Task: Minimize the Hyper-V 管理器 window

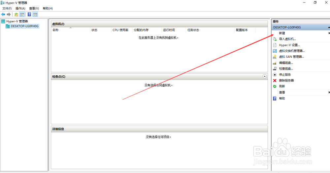Action: [x=304, y=3]
